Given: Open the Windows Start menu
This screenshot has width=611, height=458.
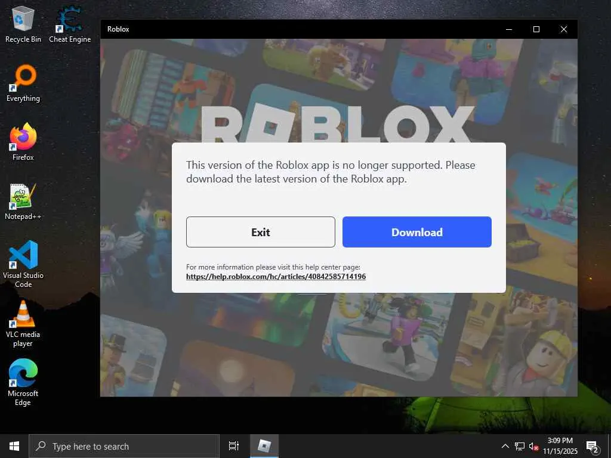Looking at the screenshot, I should click(14, 446).
